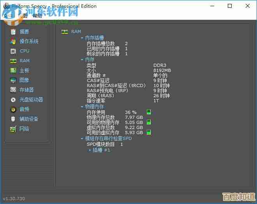
Task: Click the green gauge beside 36 % memory usage
Action: pyautogui.click(x=149, y=112)
